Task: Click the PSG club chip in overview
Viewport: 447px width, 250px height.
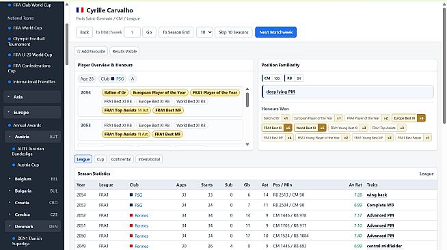Action: 112,79
